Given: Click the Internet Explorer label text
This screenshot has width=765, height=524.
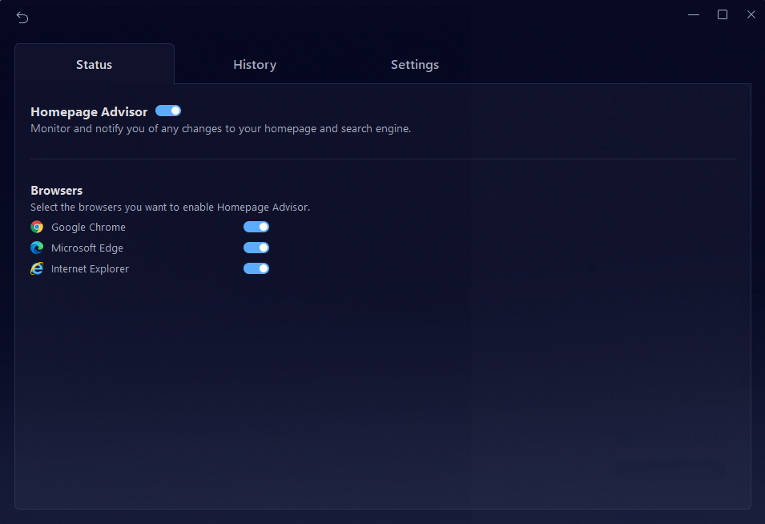Looking at the screenshot, I should pyautogui.click(x=90, y=268).
